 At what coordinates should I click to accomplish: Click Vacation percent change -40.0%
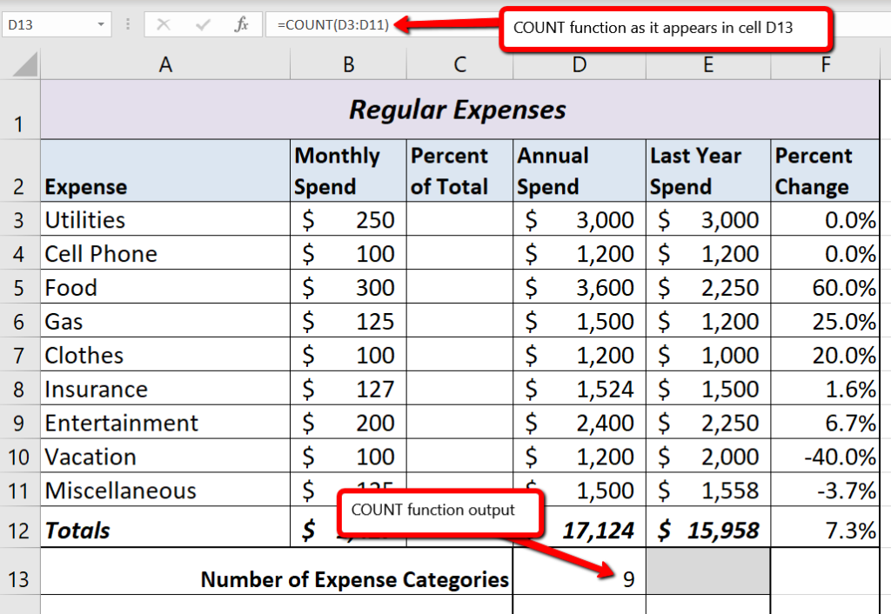click(x=825, y=456)
